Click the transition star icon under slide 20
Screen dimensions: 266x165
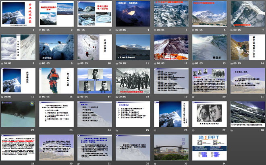[x=193, y=97]
